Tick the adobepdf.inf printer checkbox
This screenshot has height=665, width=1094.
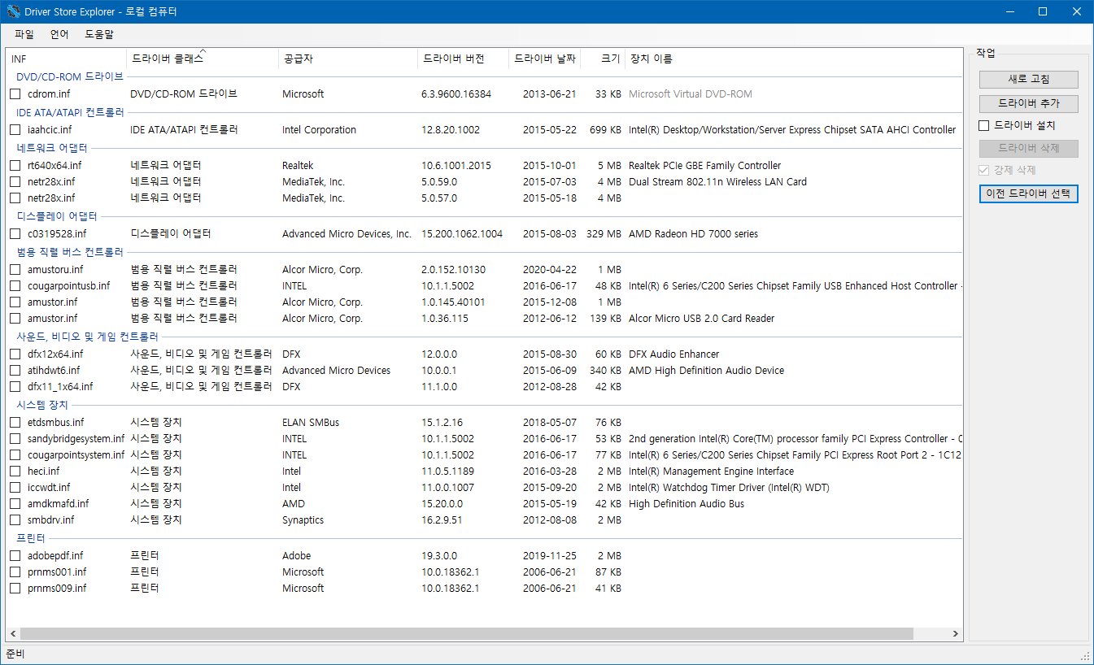(15, 556)
